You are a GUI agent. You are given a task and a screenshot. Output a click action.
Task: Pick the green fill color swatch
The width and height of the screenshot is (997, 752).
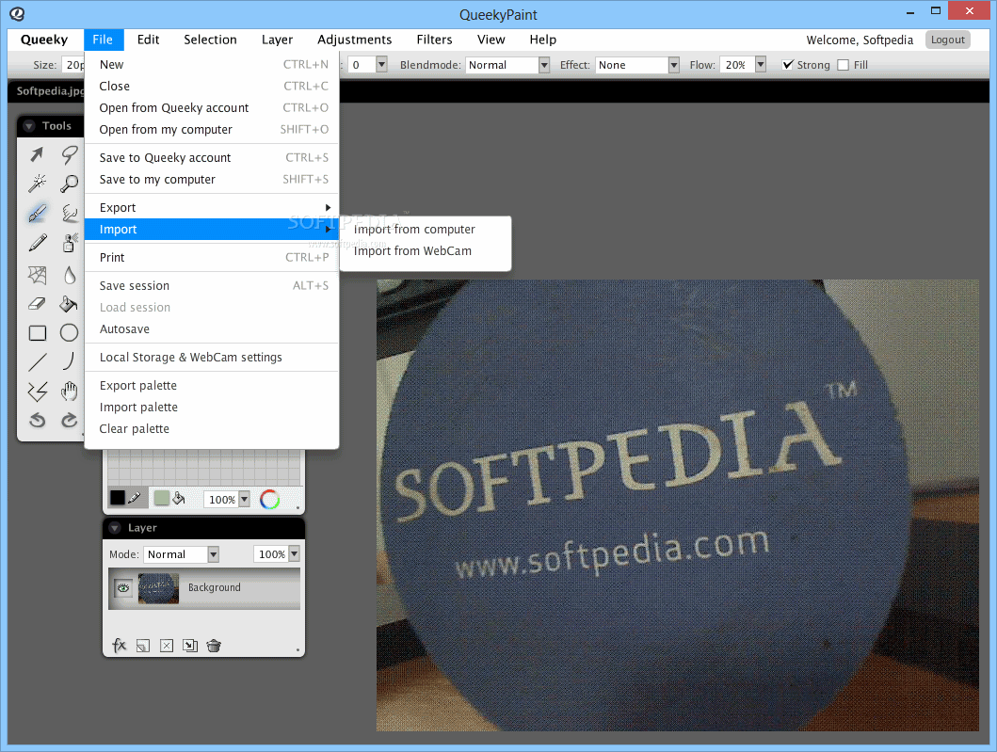click(x=162, y=498)
